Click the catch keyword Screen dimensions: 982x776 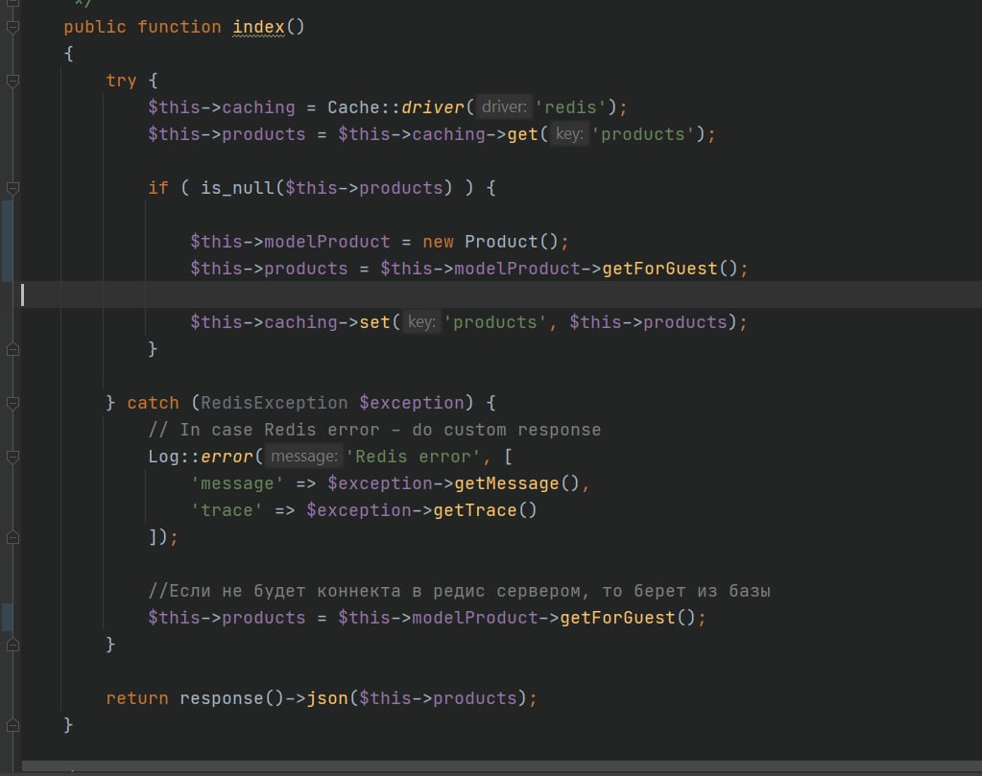(x=153, y=403)
